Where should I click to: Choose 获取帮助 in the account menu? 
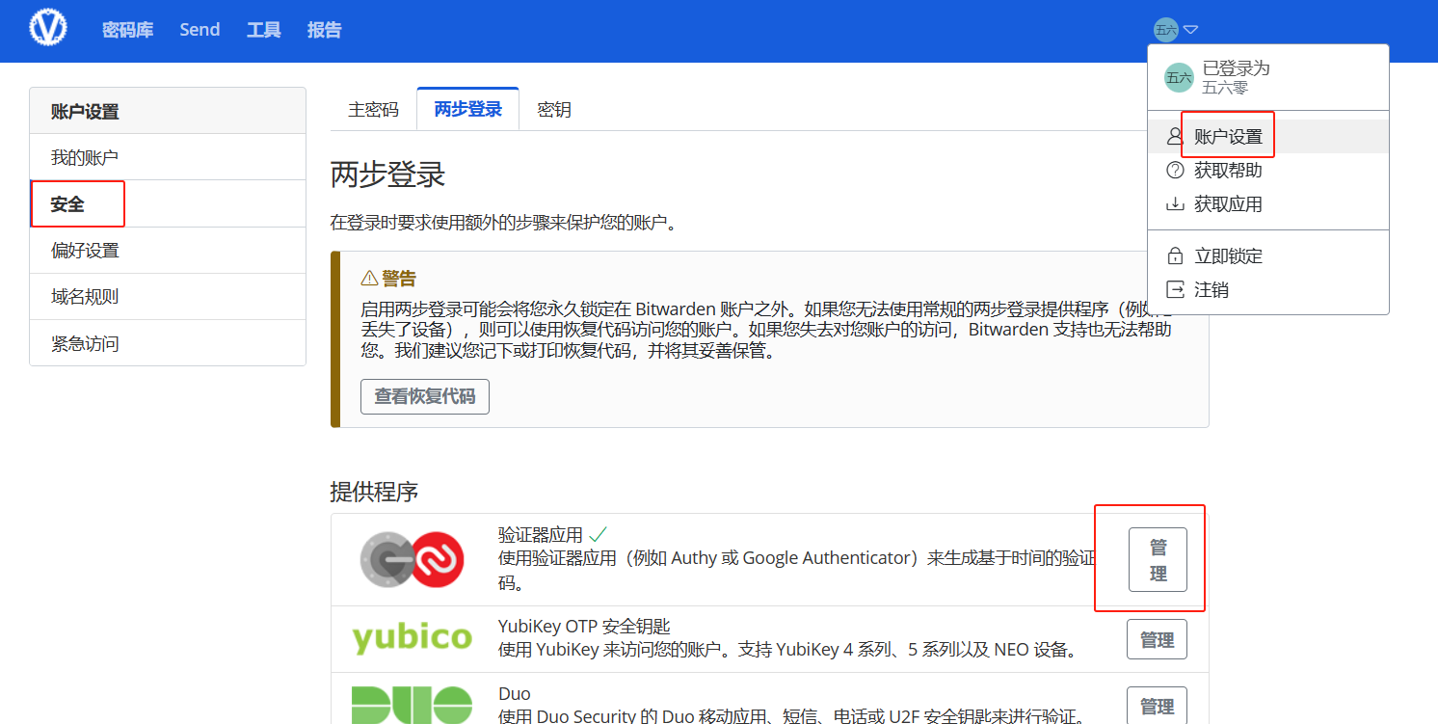click(1268, 171)
